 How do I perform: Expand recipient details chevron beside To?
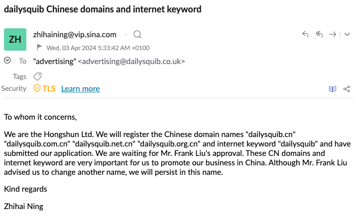tap(7, 61)
